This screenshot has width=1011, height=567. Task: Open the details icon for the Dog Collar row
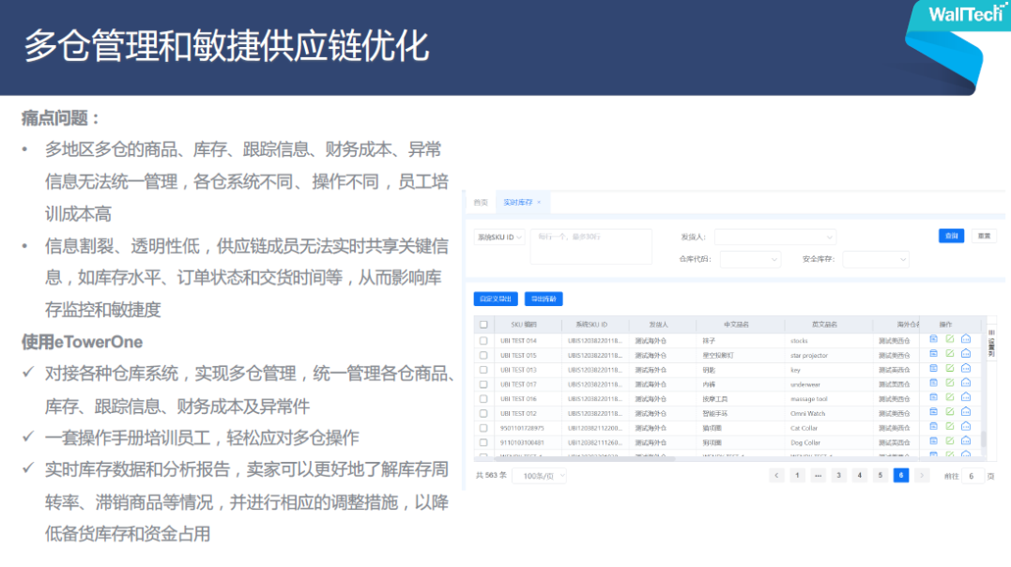click(933, 441)
